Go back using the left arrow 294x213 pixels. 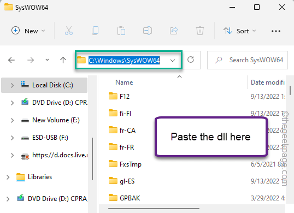pos(11,60)
